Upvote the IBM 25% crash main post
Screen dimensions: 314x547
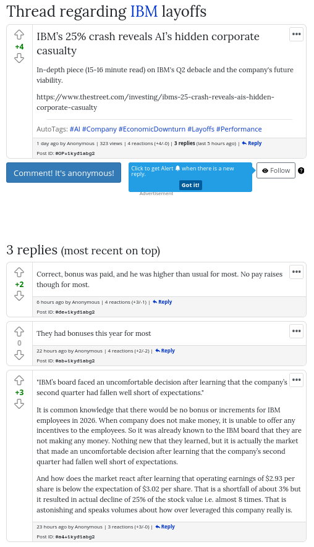click(19, 35)
